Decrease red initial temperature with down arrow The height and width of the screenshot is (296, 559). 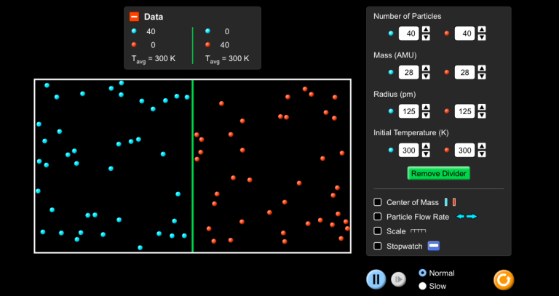click(482, 154)
